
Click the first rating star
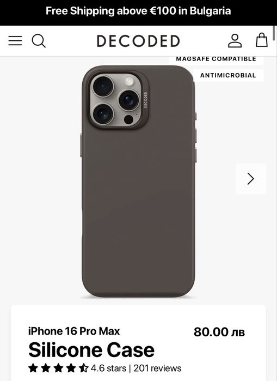point(33,368)
